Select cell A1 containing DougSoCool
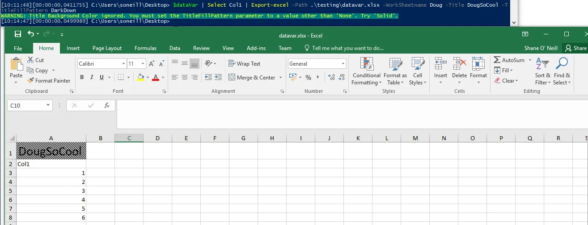 coord(51,151)
